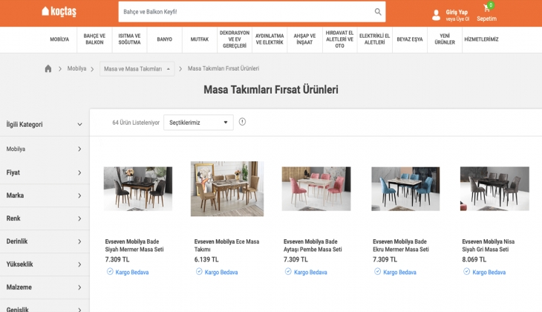Open the Sepetim shopping cart icon
The width and height of the screenshot is (542, 312).
(x=486, y=9)
